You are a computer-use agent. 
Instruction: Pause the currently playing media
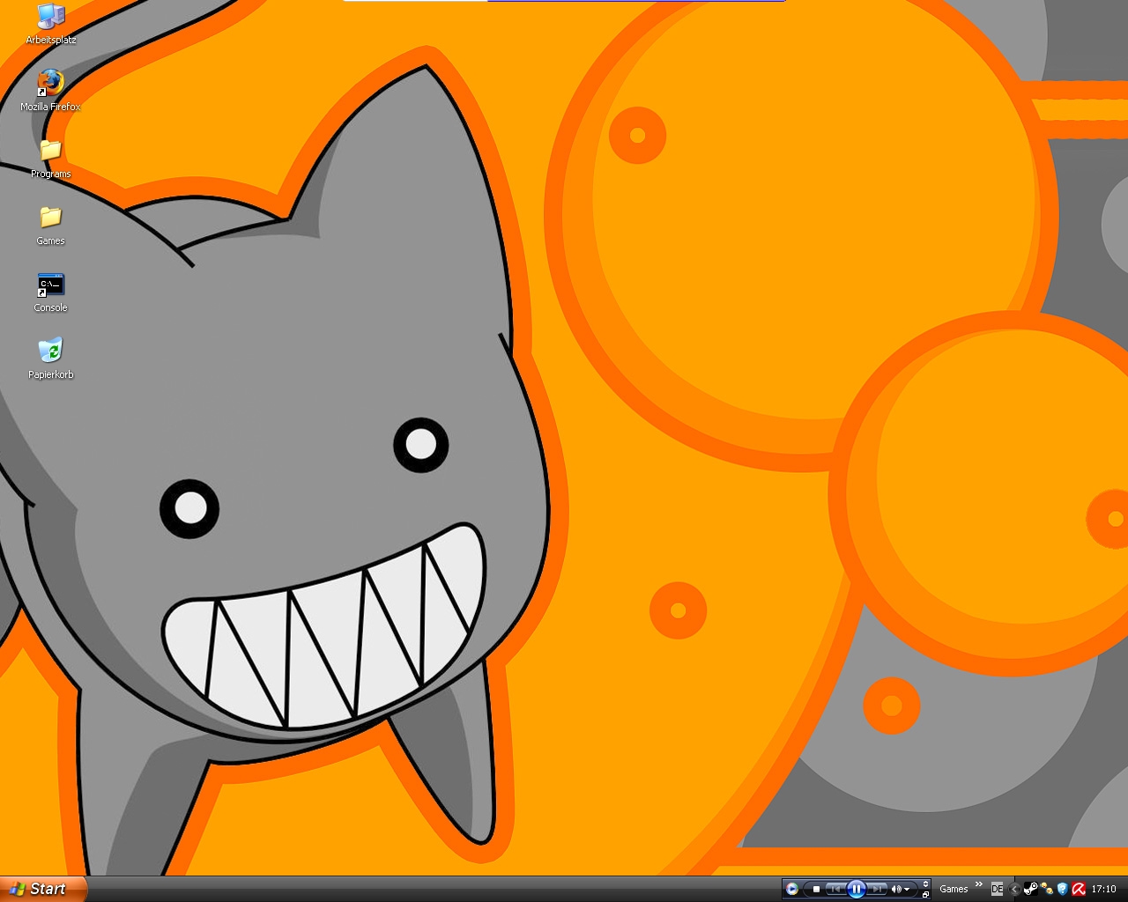[x=856, y=889]
